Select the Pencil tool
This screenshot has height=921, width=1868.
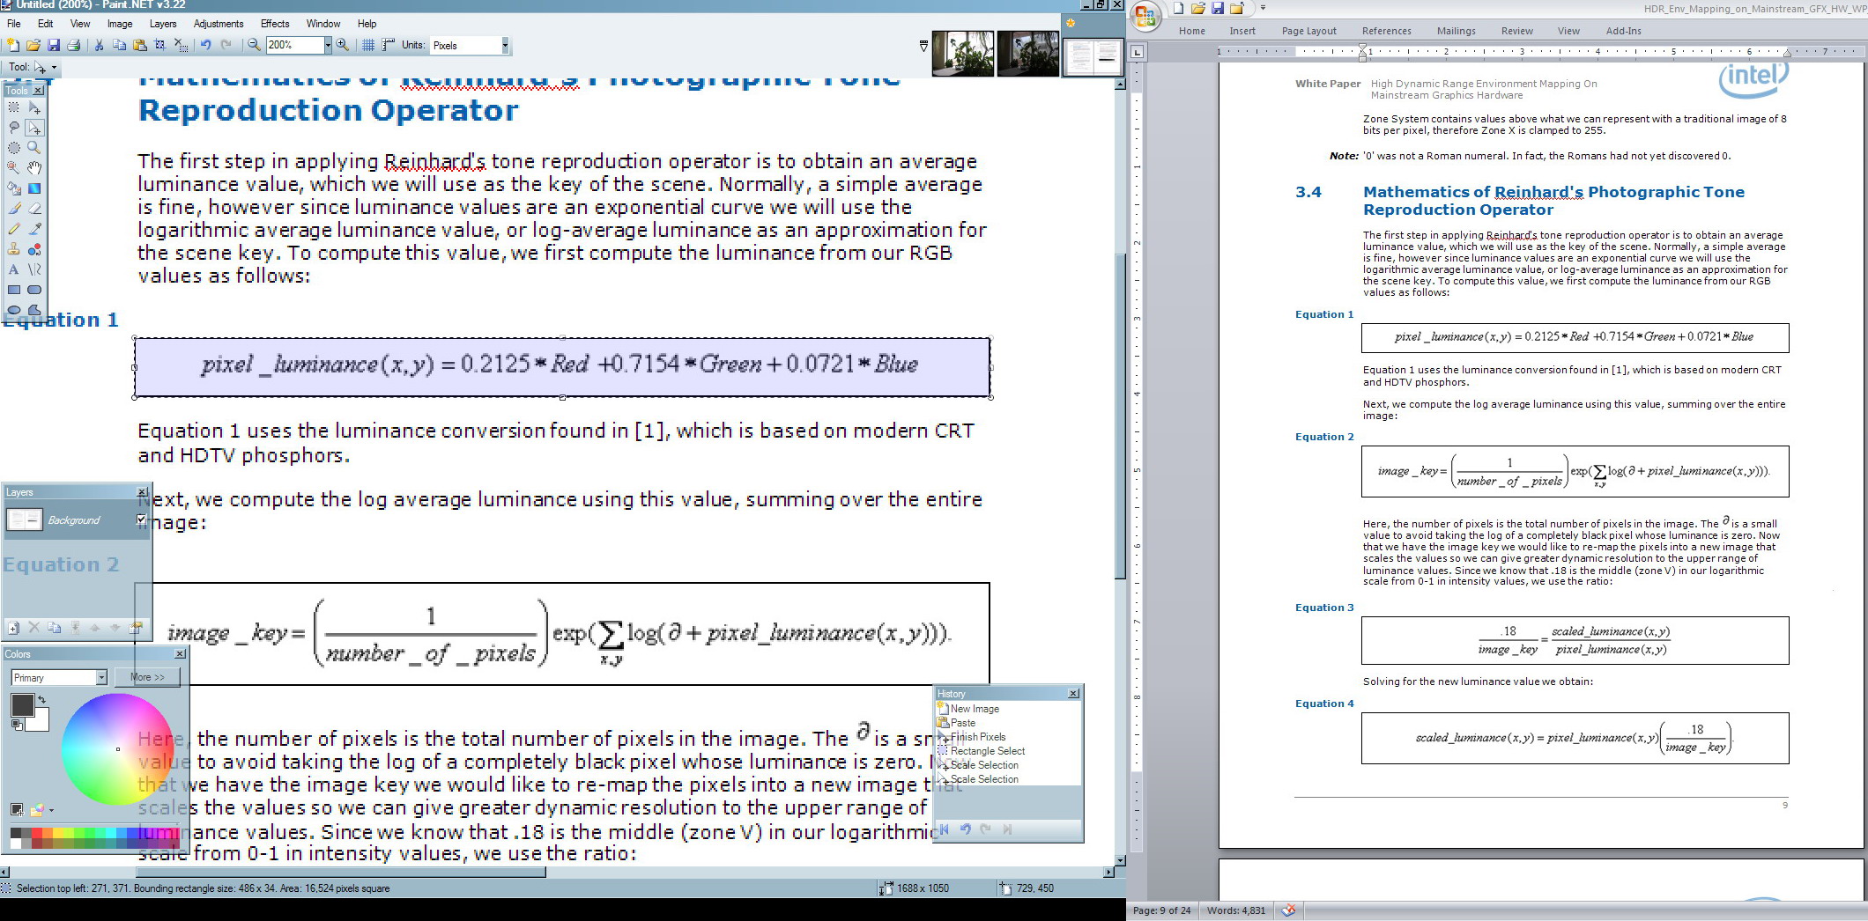13,229
